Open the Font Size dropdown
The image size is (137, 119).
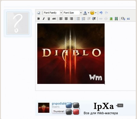click(73, 13)
